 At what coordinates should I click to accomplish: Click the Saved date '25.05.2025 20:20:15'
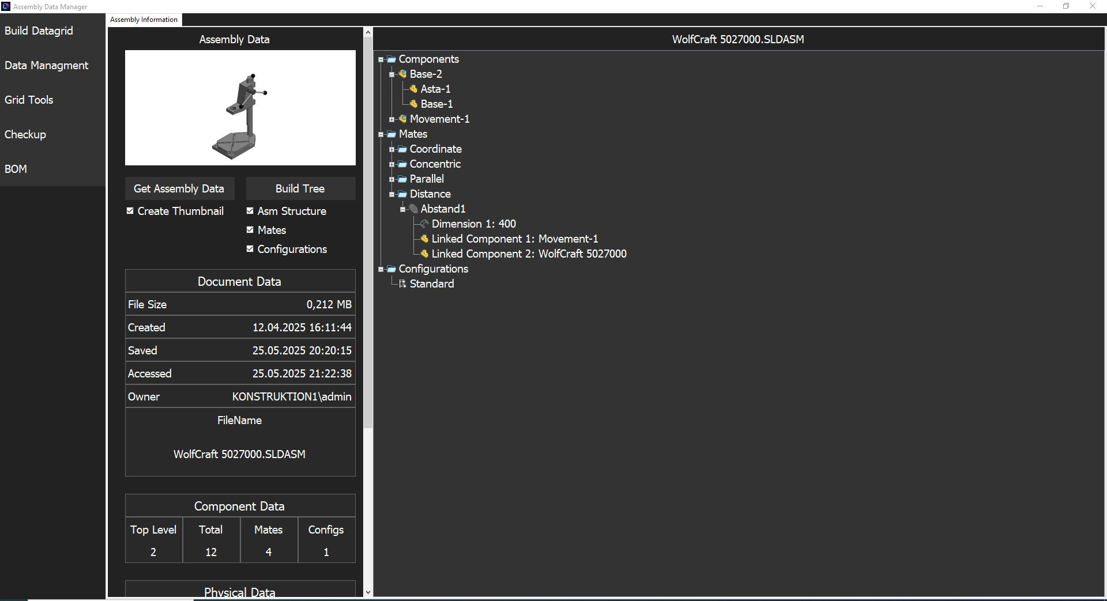302,350
